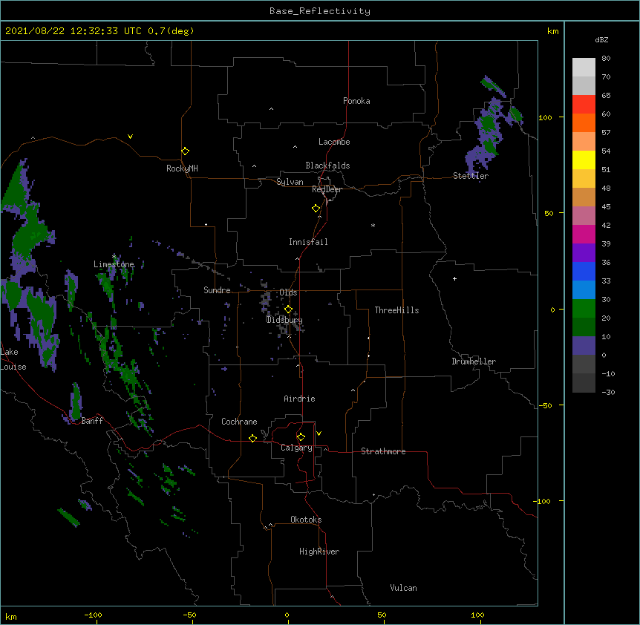
Task: Click the Sundre town label
Action: 217,290
